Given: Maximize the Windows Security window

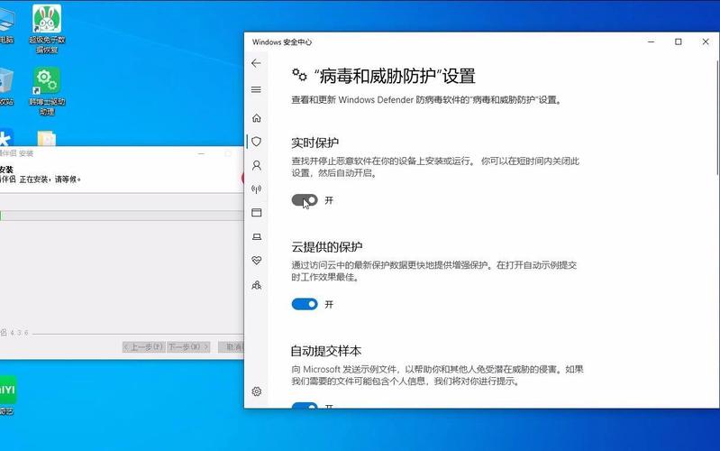Looking at the screenshot, I should click(679, 41).
